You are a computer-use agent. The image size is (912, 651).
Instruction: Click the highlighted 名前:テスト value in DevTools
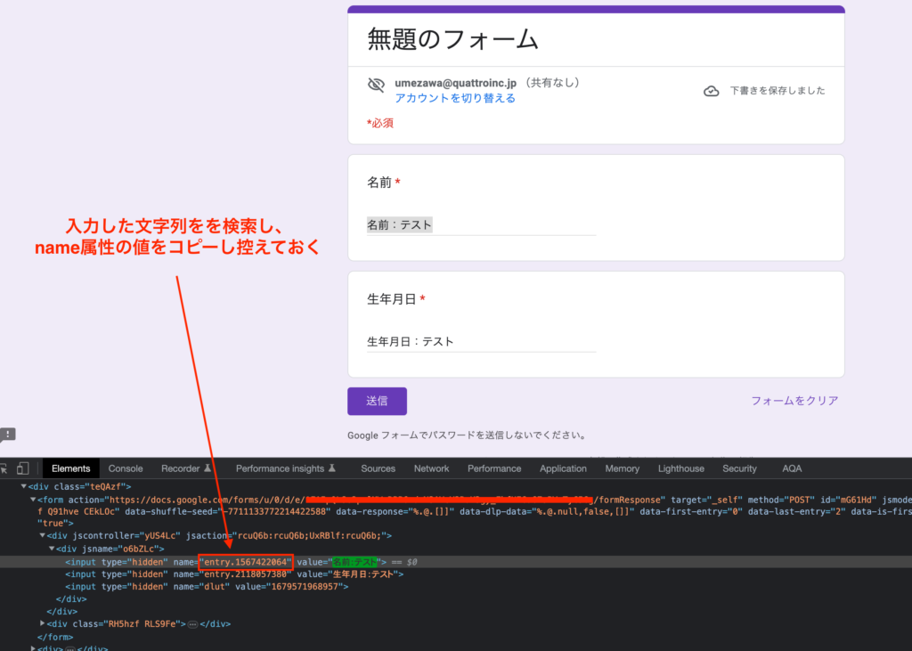pos(354,562)
